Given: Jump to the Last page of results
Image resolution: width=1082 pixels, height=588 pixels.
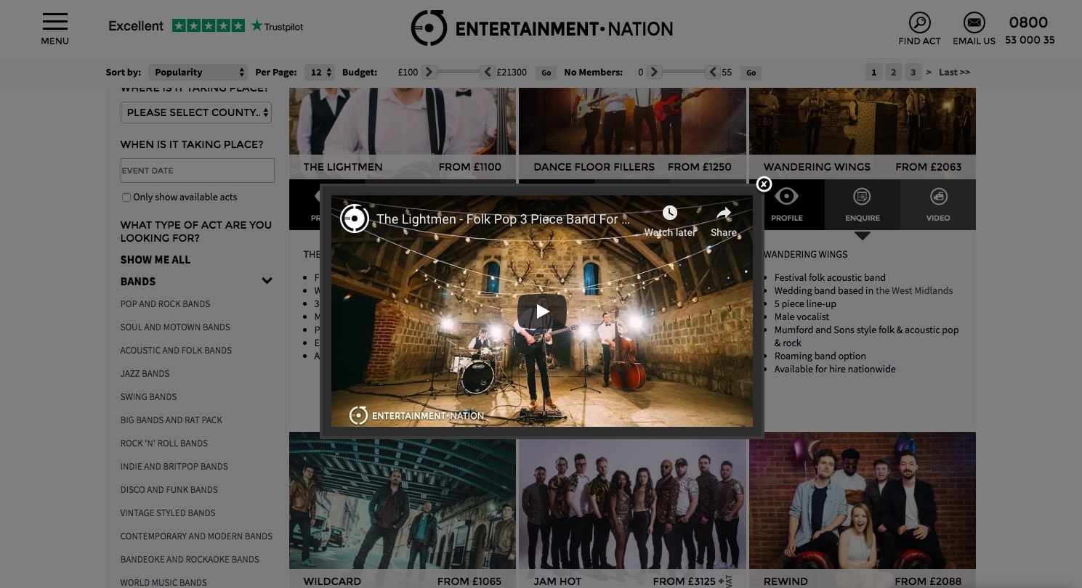Looking at the screenshot, I should [953, 72].
